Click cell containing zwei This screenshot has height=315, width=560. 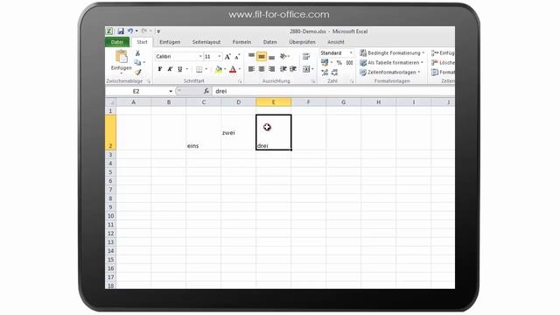238,132
